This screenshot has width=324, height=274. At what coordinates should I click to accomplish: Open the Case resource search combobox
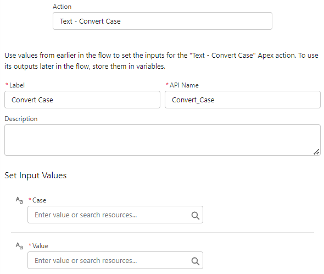pos(115,215)
